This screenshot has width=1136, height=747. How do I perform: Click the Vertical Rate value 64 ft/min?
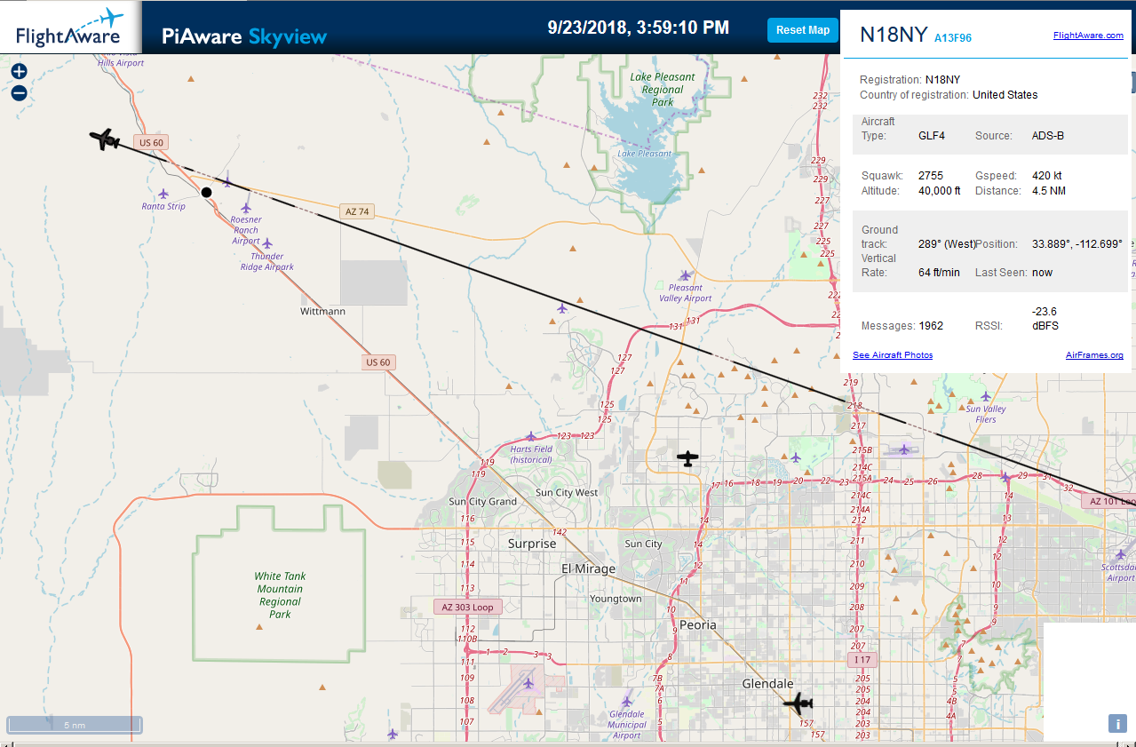939,273
